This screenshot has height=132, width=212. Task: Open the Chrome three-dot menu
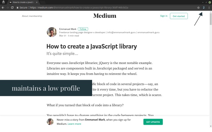tap(209, 8)
